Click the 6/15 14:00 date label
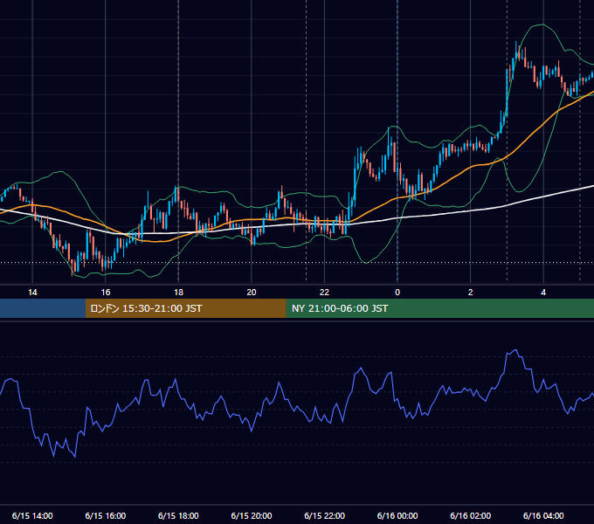The width and height of the screenshot is (594, 524). coord(32,515)
